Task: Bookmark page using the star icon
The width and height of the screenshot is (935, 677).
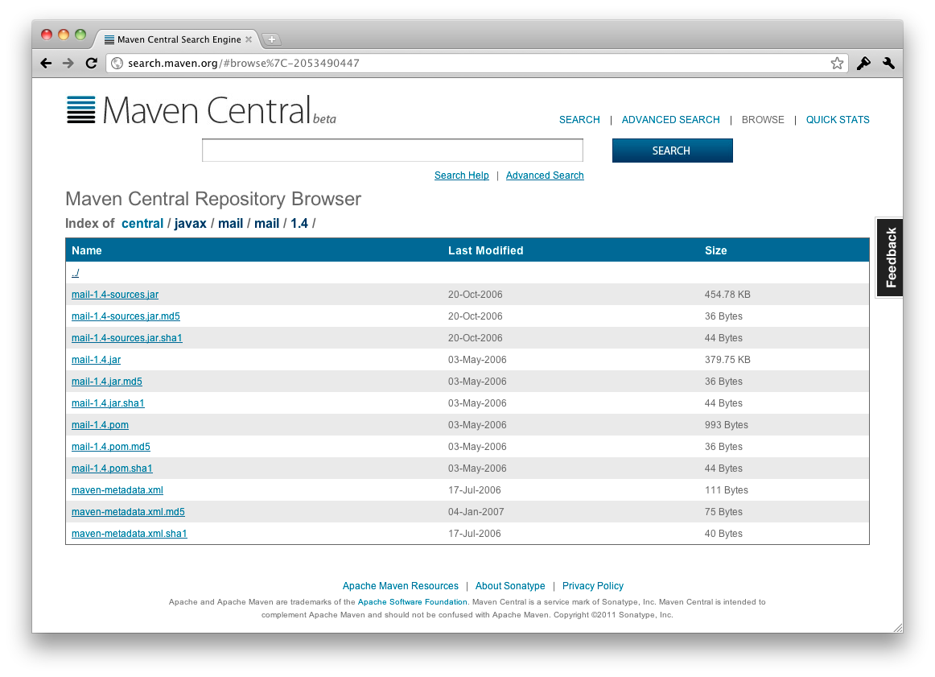Action: pyautogui.click(x=837, y=63)
